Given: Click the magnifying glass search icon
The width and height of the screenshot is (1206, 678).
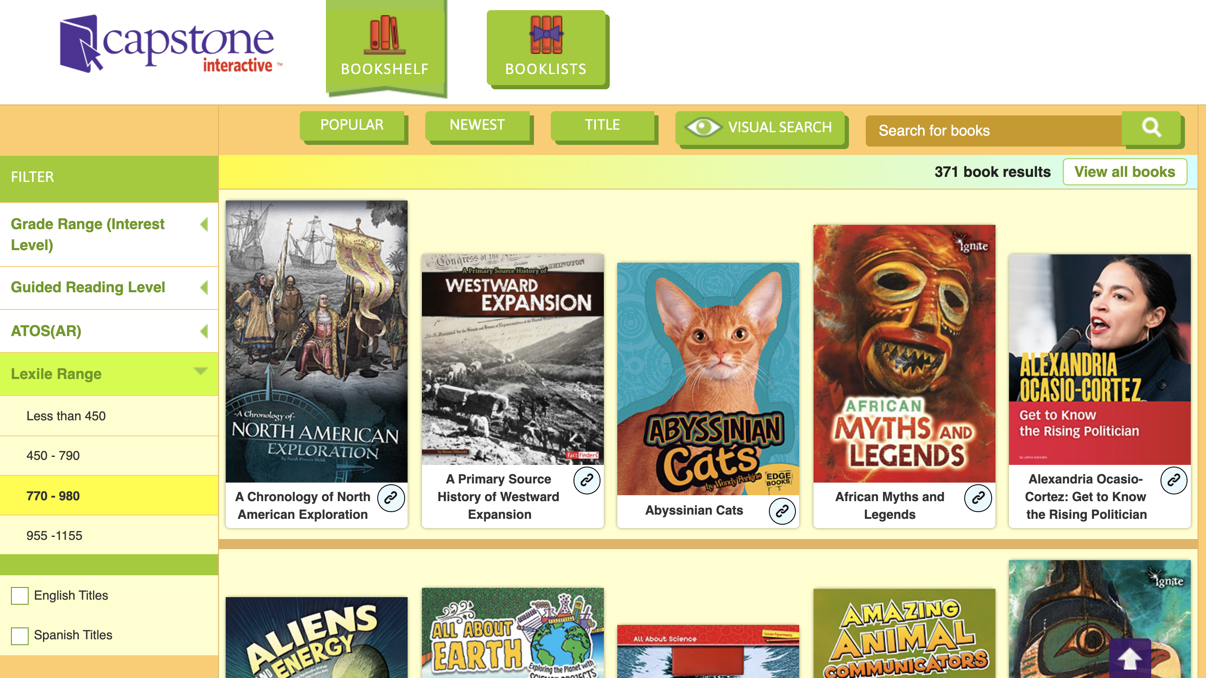Looking at the screenshot, I should click(x=1151, y=128).
